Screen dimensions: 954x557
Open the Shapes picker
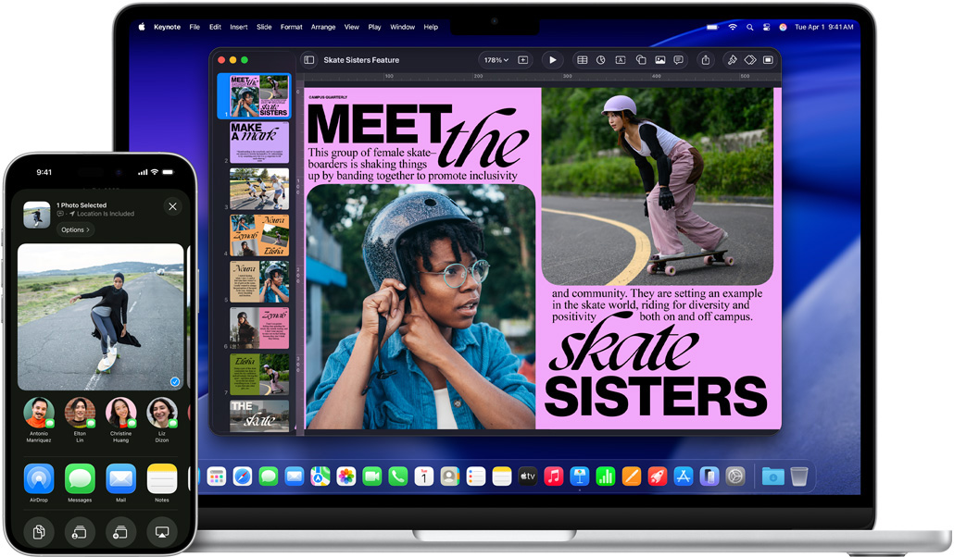[640, 59]
